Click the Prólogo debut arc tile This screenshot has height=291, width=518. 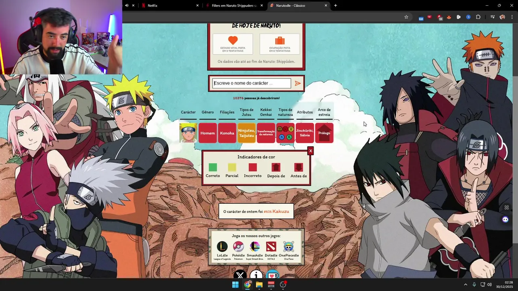324,133
